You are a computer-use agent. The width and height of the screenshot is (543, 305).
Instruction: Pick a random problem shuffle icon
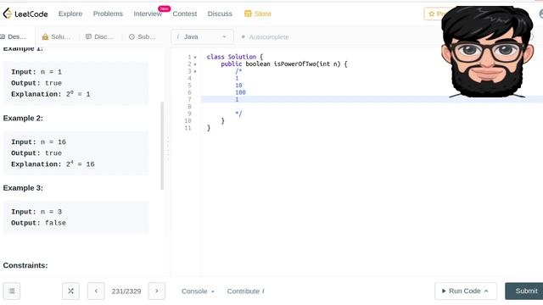[x=70, y=291]
